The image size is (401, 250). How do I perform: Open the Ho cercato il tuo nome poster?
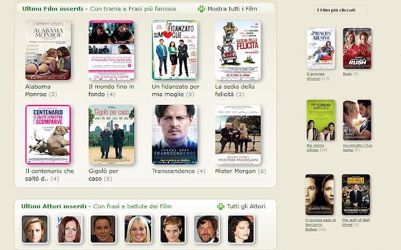[x=357, y=120]
